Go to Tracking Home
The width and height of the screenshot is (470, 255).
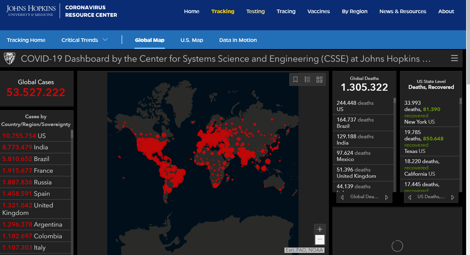coord(26,40)
